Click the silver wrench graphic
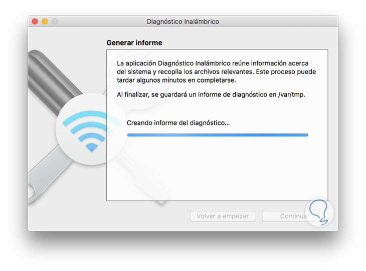This screenshot has width=366, height=271. (49, 173)
